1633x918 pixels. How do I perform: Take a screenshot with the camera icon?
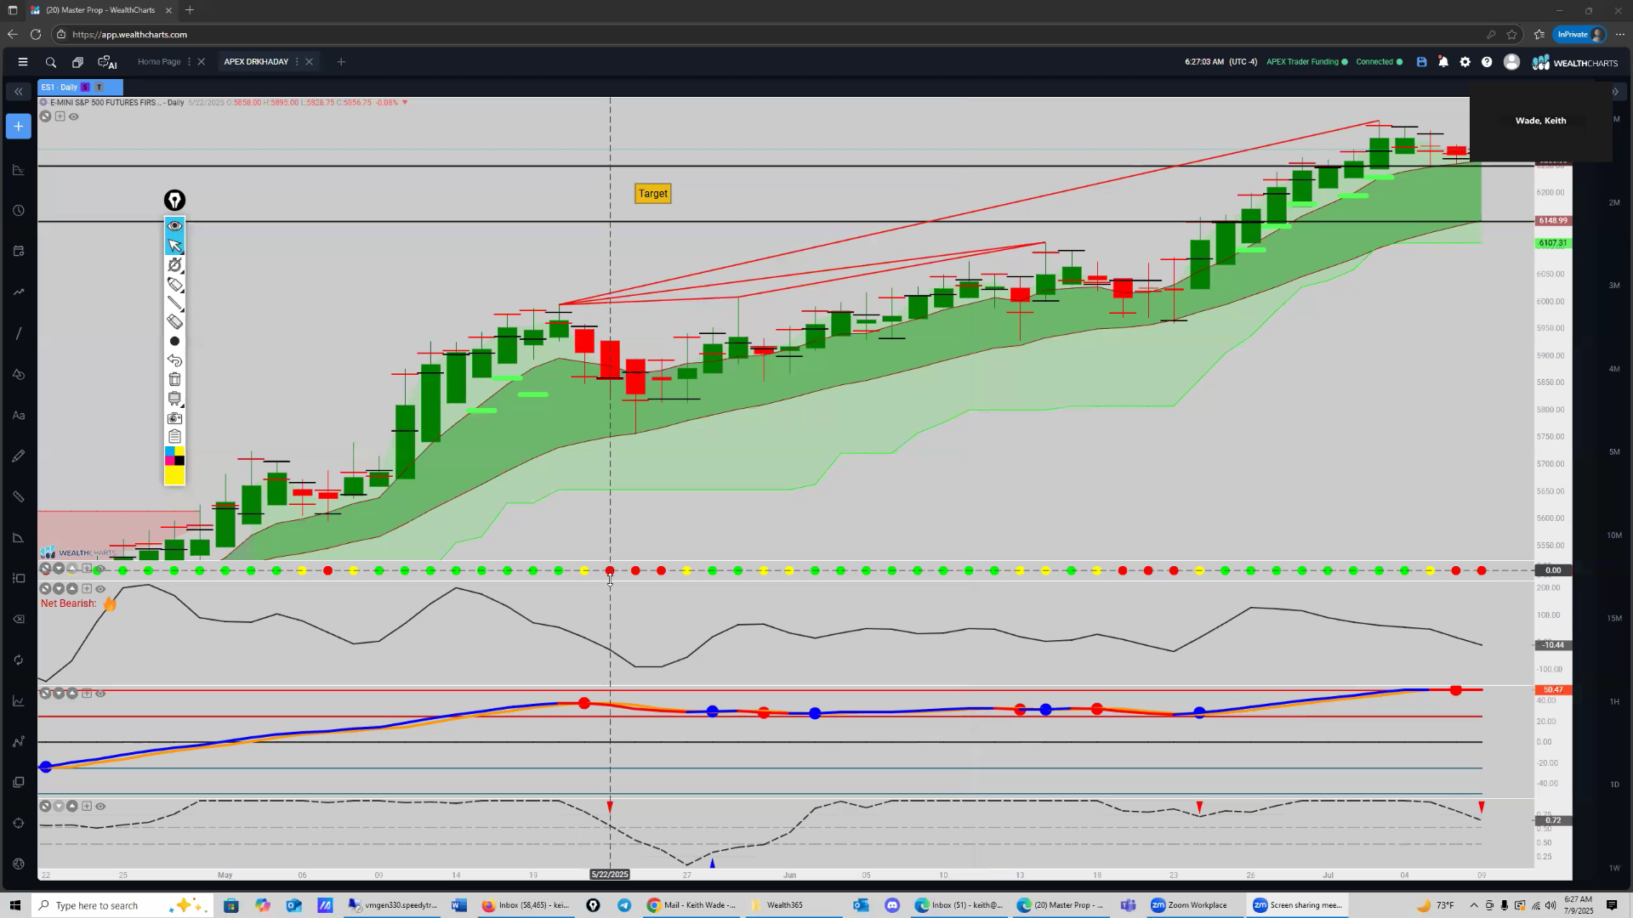coord(174,418)
